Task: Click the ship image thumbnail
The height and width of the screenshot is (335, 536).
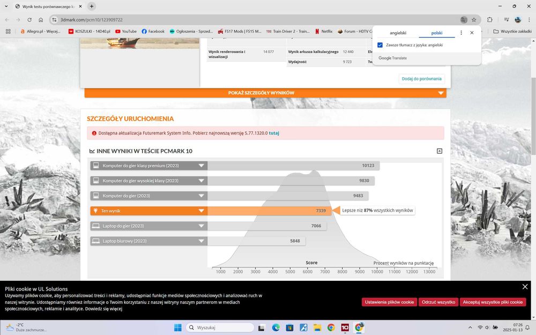Action: (x=140, y=43)
